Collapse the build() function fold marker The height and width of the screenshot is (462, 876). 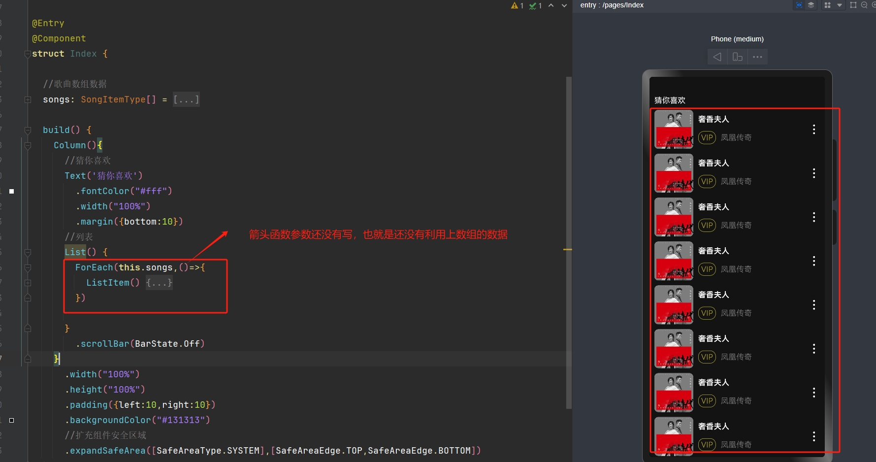click(28, 130)
